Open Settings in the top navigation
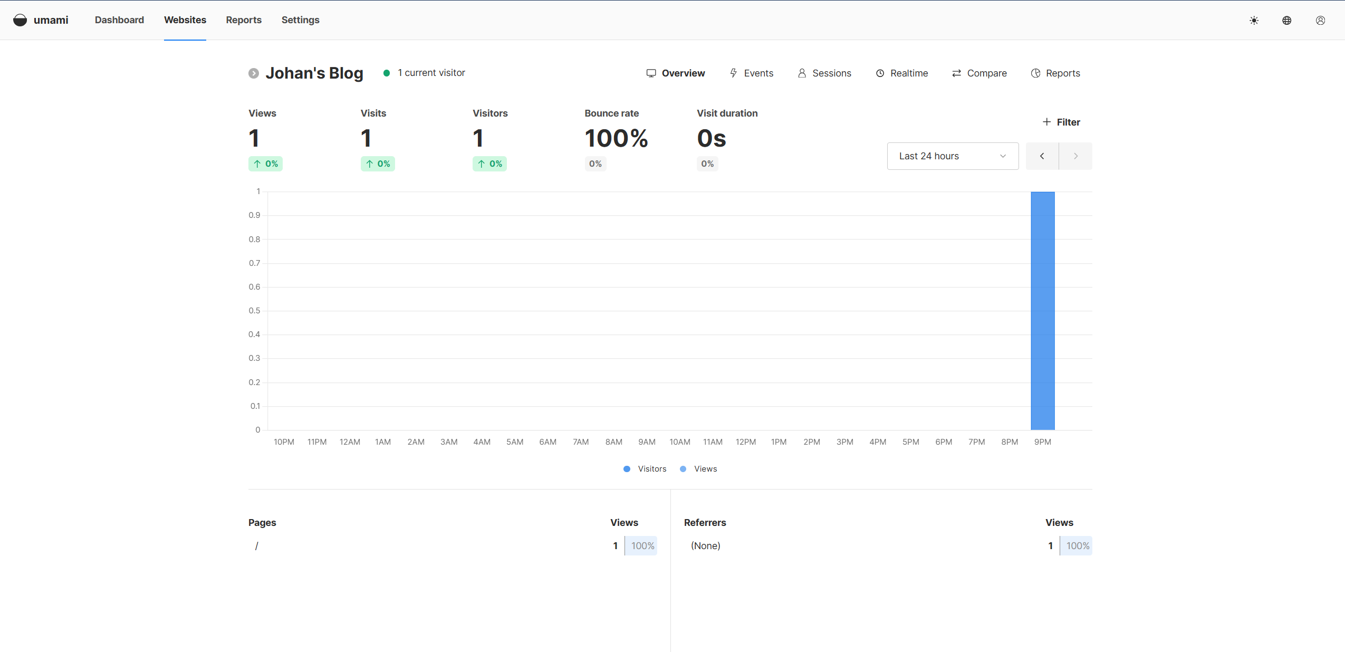This screenshot has height=652, width=1345. (300, 20)
